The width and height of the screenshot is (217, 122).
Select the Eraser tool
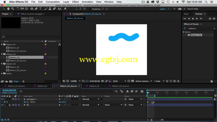(x=55, y=9)
